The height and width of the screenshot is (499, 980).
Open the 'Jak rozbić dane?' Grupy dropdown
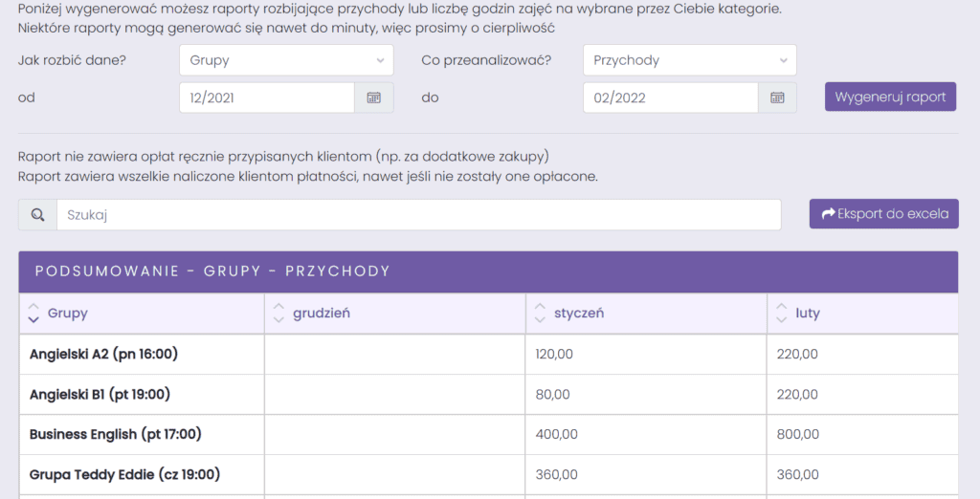(286, 60)
